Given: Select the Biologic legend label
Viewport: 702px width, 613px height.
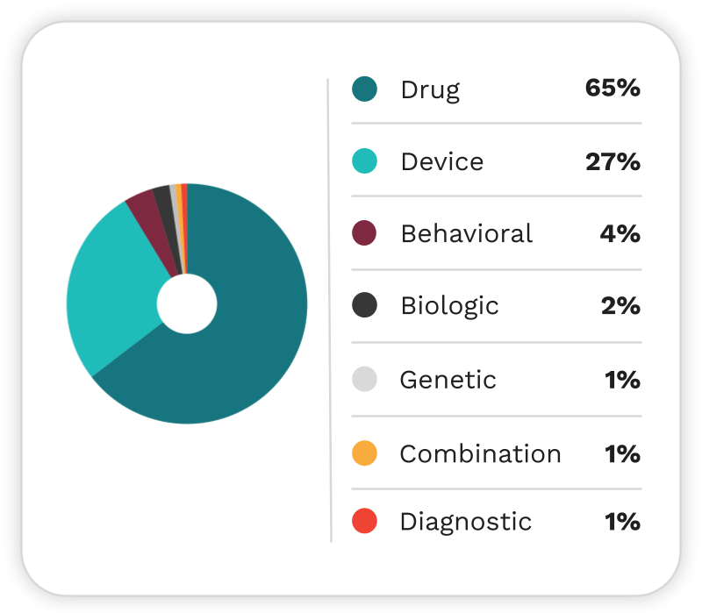Looking at the screenshot, I should 449,307.
